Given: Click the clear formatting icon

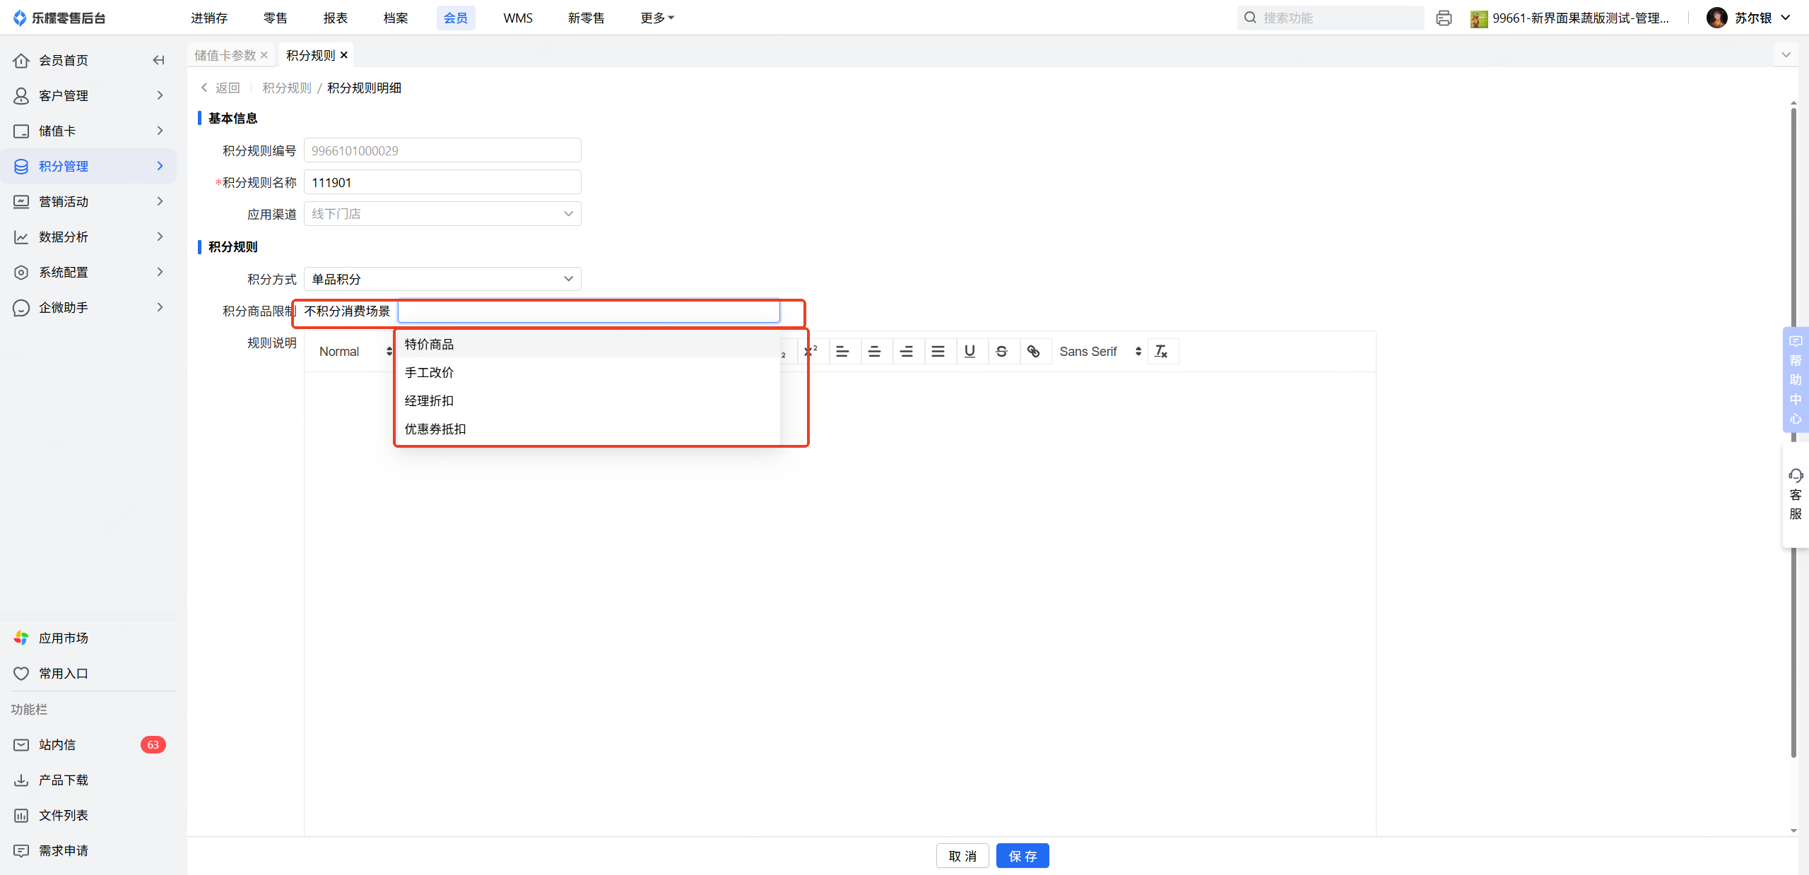Looking at the screenshot, I should point(1161,351).
